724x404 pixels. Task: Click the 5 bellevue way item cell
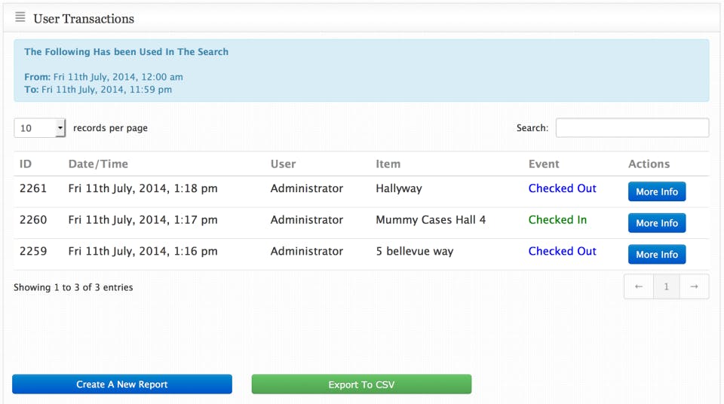coord(415,251)
